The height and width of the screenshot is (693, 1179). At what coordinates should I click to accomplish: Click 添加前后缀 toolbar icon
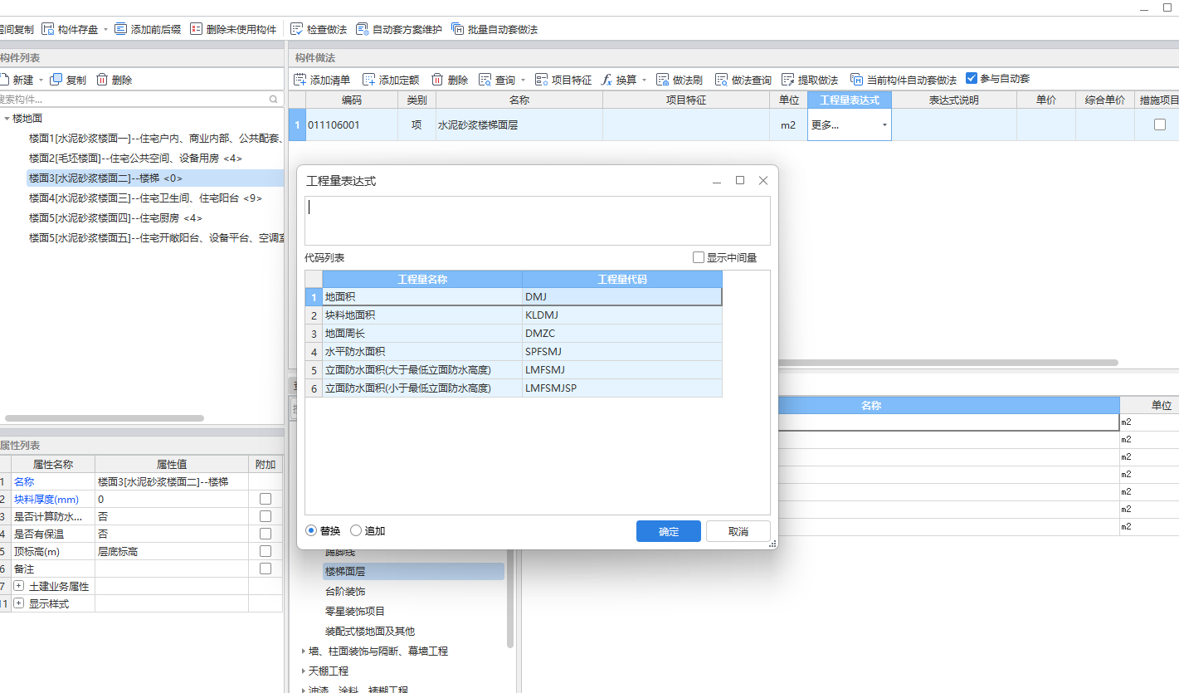121,29
